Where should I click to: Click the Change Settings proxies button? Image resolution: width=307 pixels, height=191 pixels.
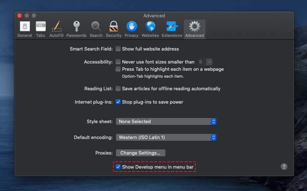point(140,153)
